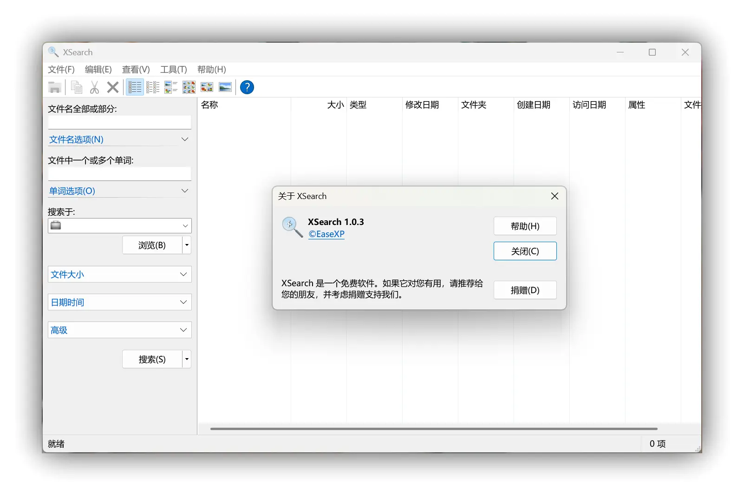Close the About XSearch dialog

(x=555, y=196)
